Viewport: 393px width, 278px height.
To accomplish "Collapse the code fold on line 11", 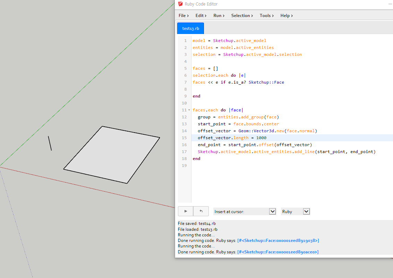I will [x=189, y=110].
